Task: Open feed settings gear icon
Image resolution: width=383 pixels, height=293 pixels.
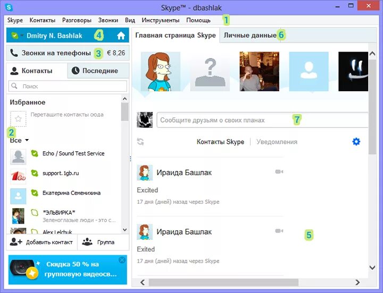Action: pos(356,141)
